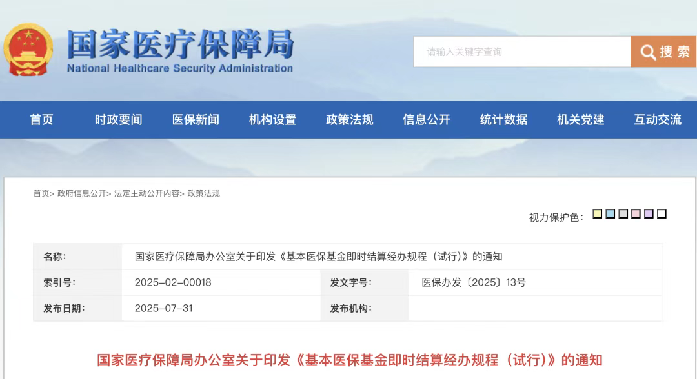Focus the keyword search input field
Screen dimensions: 697x379
tap(522, 52)
